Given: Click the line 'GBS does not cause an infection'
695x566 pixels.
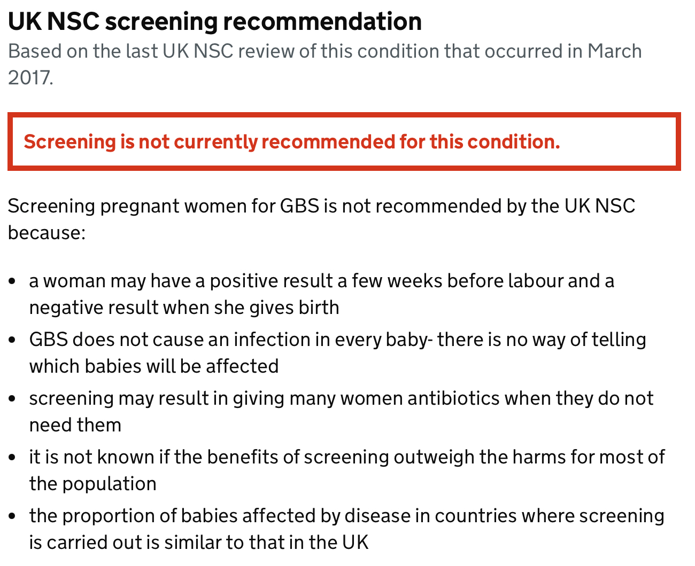Looking at the screenshot, I should tap(337, 340).
